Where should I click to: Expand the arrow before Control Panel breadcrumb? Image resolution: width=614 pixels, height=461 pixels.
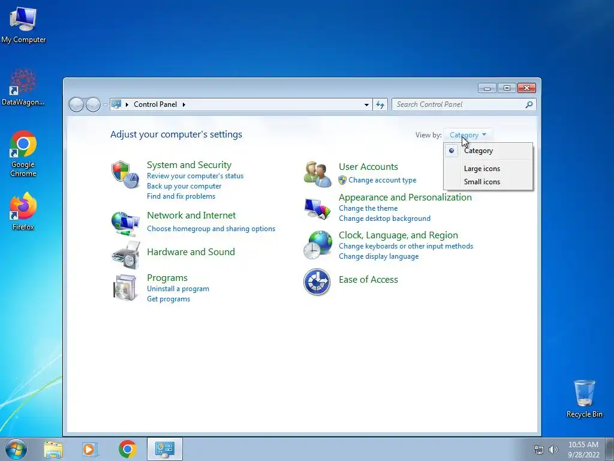pyautogui.click(x=127, y=104)
